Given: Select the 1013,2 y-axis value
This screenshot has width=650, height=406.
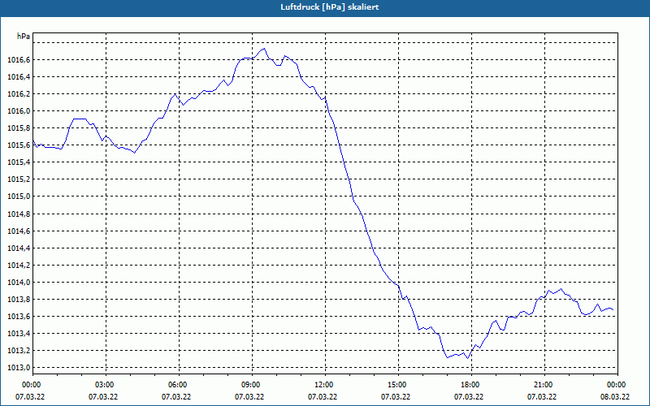Looking at the screenshot, I should 19,351.
